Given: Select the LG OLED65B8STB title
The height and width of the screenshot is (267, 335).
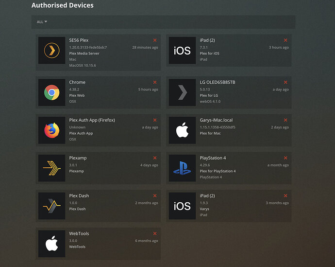Looking at the screenshot, I should click(x=218, y=82).
